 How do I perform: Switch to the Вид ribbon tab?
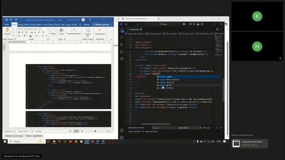(x=63, y=24)
